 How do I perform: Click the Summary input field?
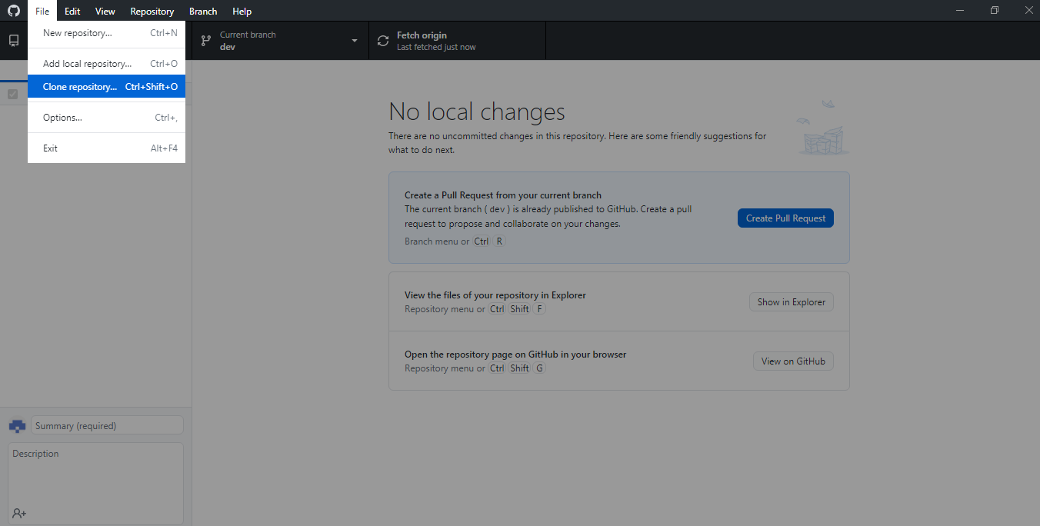(x=107, y=425)
